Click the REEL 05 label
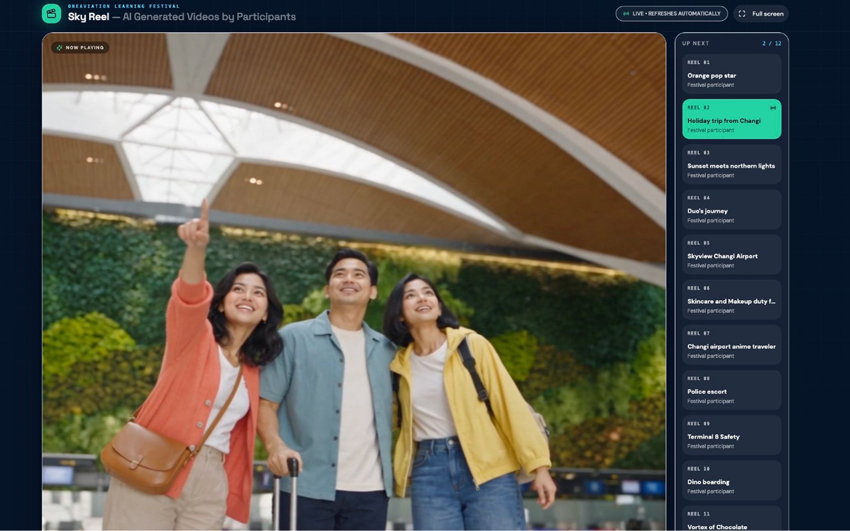The height and width of the screenshot is (531, 850). 698,243
